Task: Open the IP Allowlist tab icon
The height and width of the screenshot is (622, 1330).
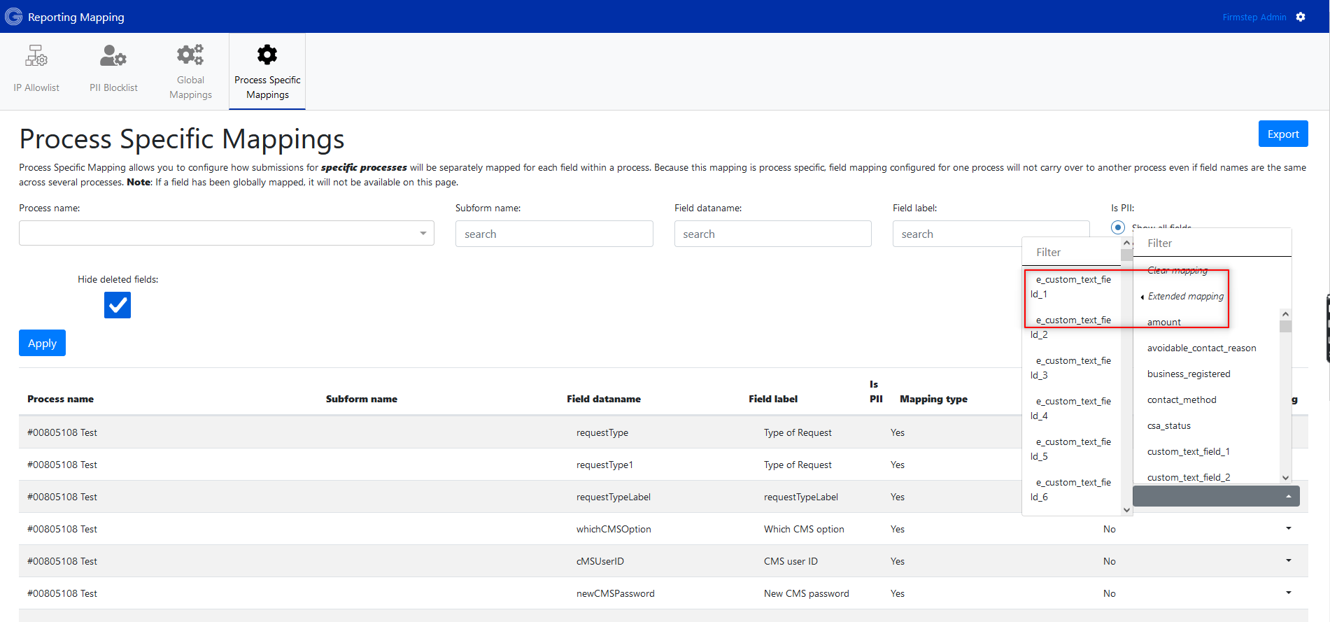Action: [36, 55]
